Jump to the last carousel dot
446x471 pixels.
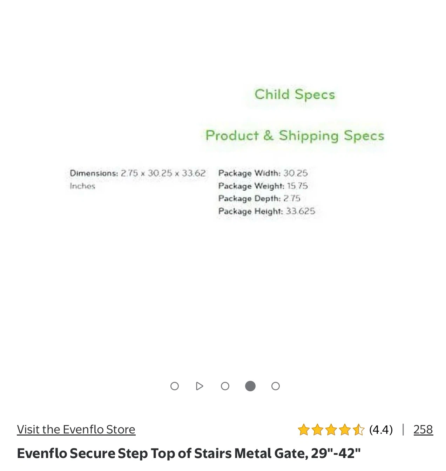(276, 386)
